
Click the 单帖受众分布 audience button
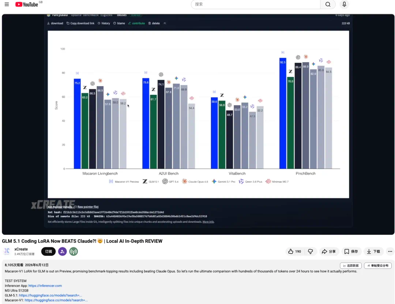coord(378,266)
